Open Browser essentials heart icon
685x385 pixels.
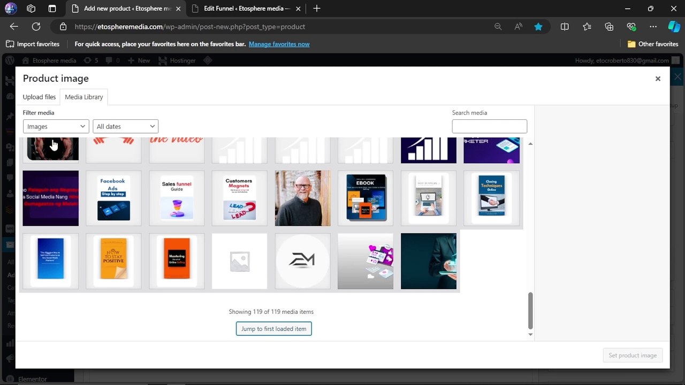coord(631,27)
